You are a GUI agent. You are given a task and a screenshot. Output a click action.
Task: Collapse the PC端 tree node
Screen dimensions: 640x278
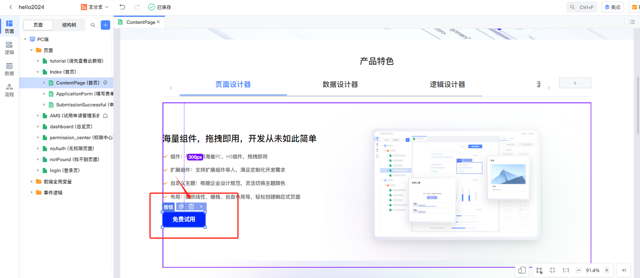point(25,39)
